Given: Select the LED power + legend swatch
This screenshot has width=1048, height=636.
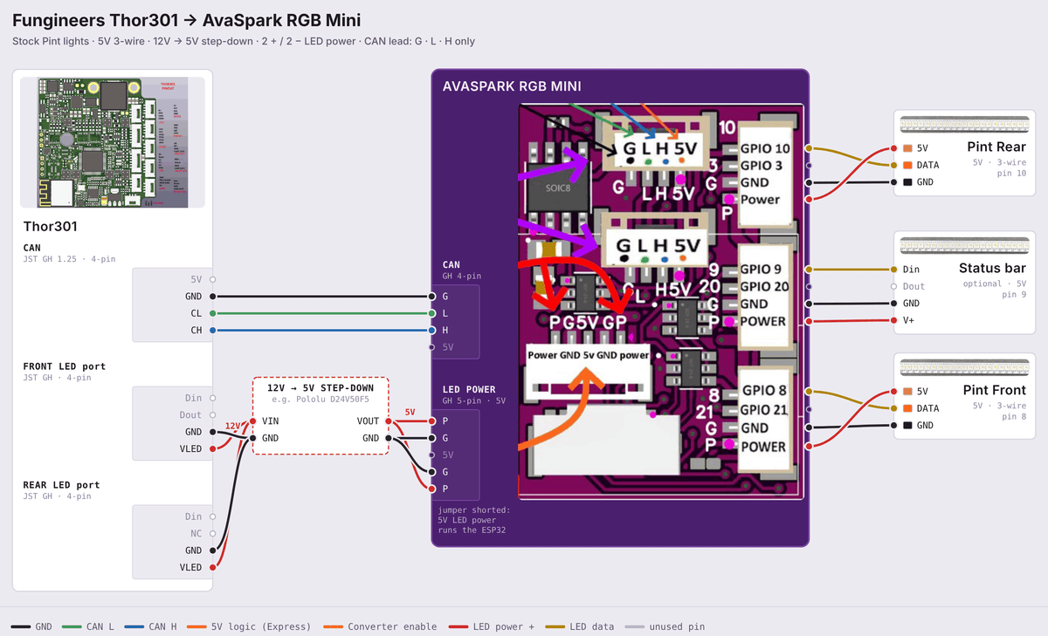Looking at the screenshot, I should coord(458,626).
